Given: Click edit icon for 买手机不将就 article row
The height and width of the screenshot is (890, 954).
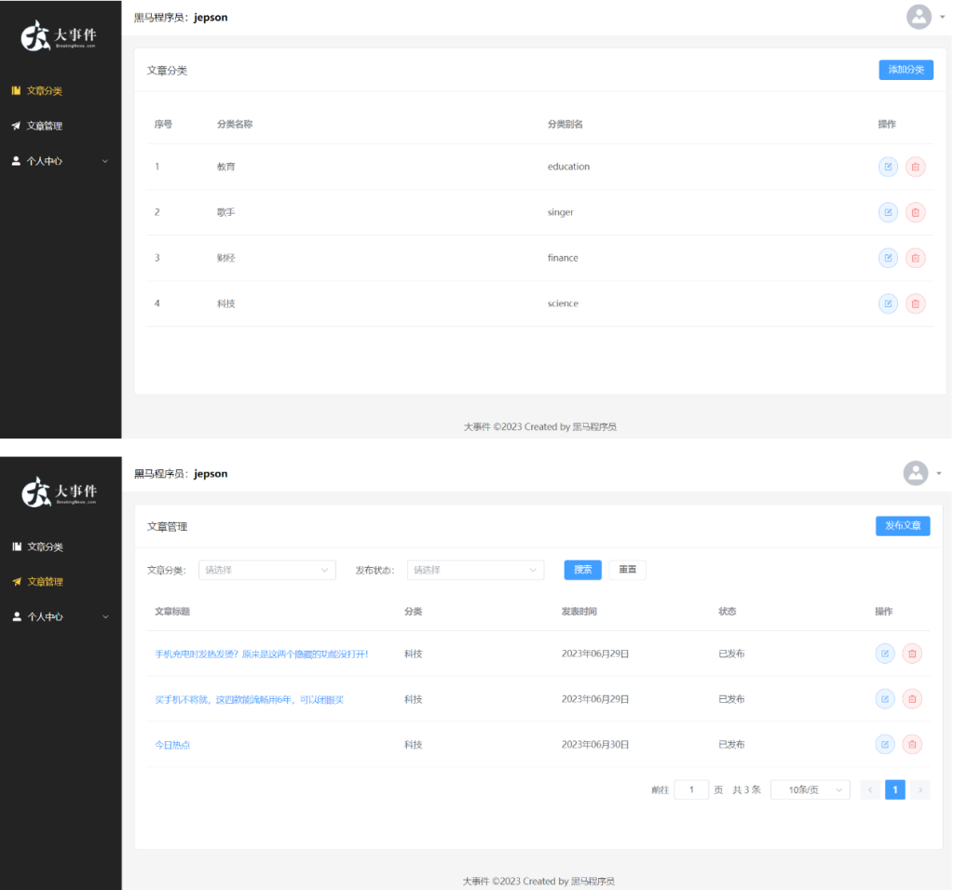Looking at the screenshot, I should 884,699.
